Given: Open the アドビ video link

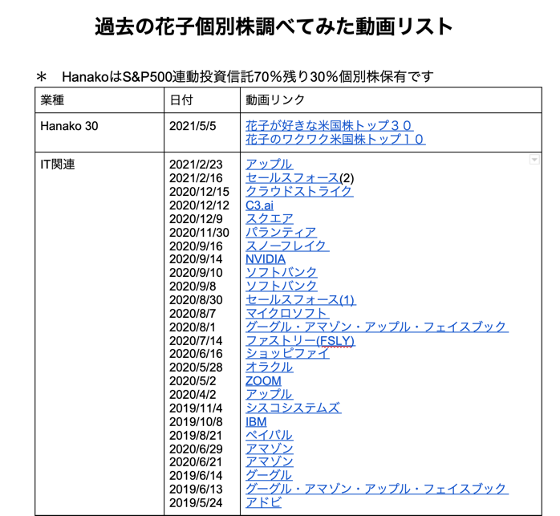Looking at the screenshot, I should (263, 502).
